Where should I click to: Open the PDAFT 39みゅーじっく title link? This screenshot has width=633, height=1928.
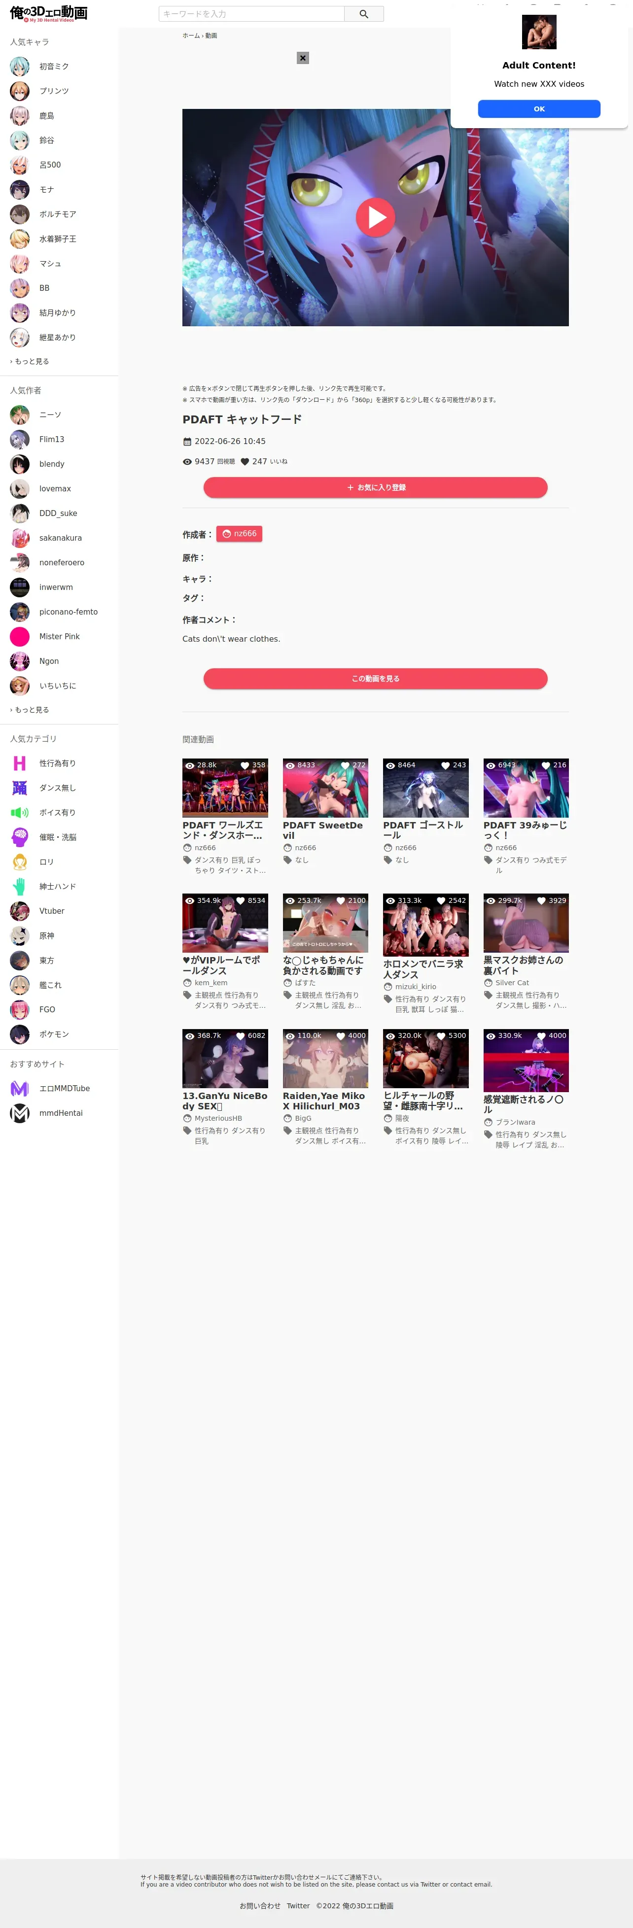(x=525, y=830)
